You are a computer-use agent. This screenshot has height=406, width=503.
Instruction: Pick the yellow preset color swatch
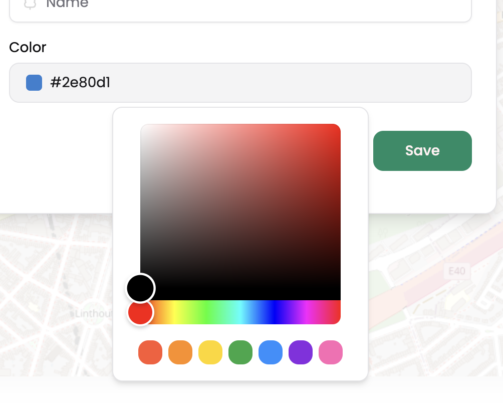(x=210, y=352)
